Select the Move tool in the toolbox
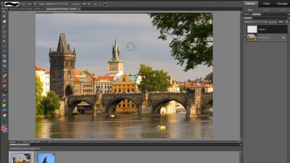The image size is (290, 163). click(4, 12)
